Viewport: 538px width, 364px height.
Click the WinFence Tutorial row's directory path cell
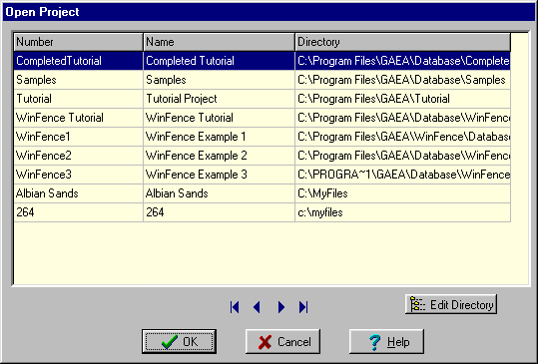[403, 118]
